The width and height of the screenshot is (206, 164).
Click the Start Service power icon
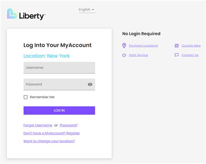124,55
